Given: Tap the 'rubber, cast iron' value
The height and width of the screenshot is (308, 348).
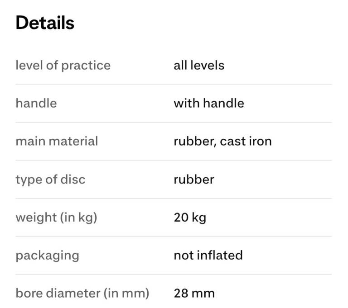Looking at the screenshot, I should coord(222,141).
